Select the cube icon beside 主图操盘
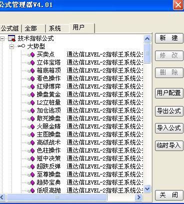This screenshot has width=184, height=204. click(32, 134)
